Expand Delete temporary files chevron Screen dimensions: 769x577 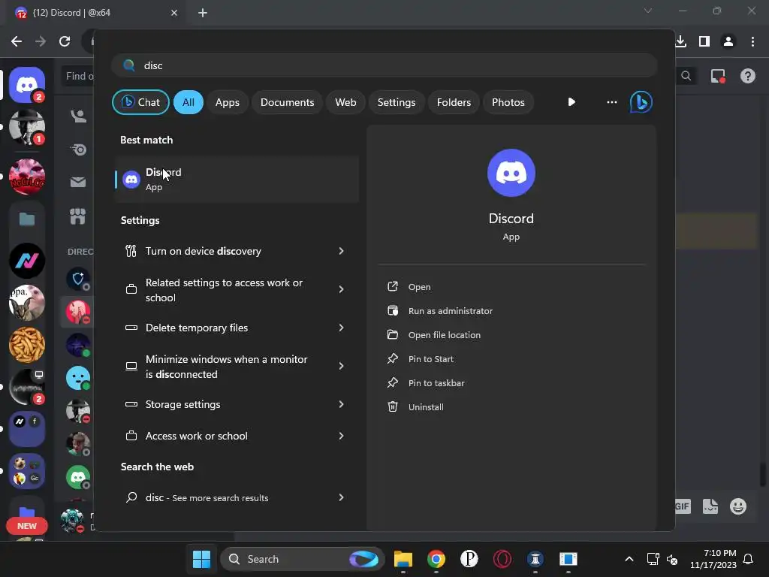pyautogui.click(x=342, y=328)
